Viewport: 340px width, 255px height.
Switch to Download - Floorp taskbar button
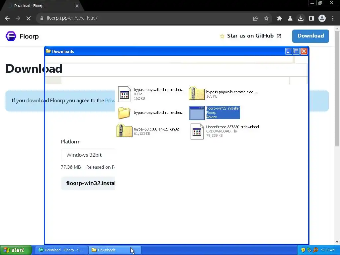point(61,250)
